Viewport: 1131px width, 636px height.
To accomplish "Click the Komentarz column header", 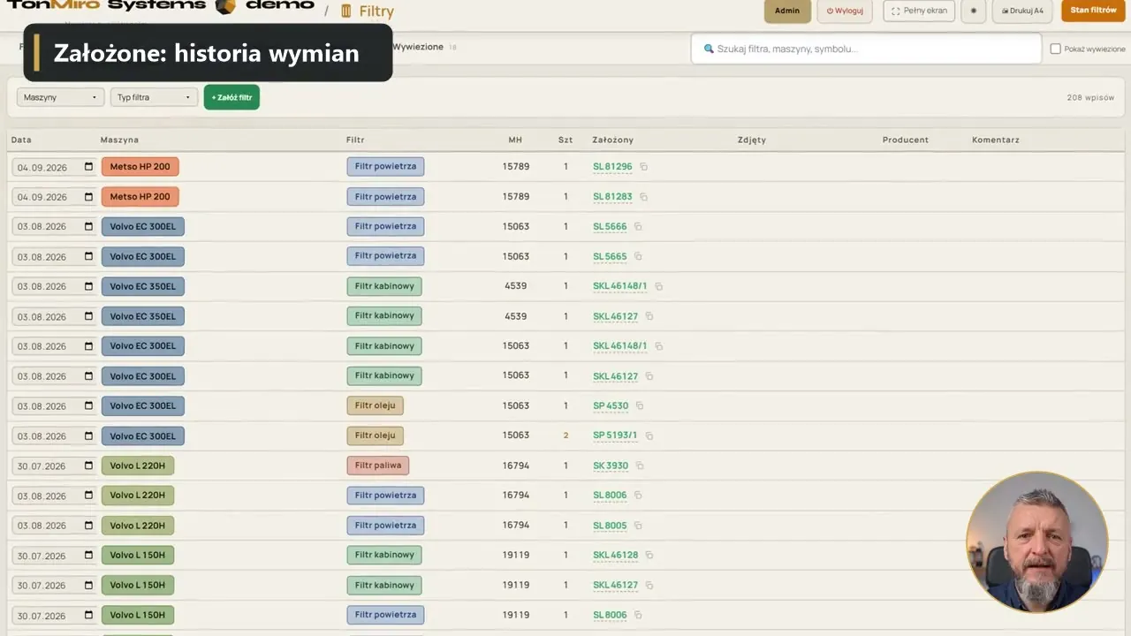I will click(996, 140).
